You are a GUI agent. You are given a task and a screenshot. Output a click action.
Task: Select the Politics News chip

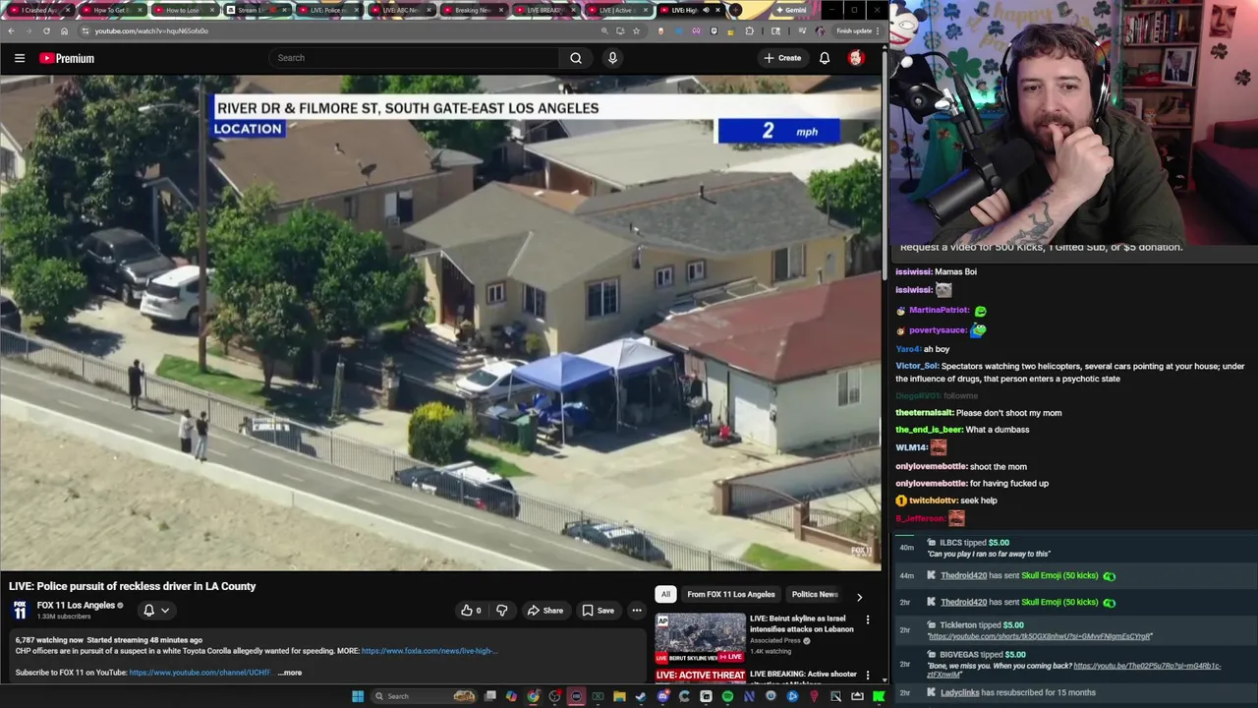(815, 594)
